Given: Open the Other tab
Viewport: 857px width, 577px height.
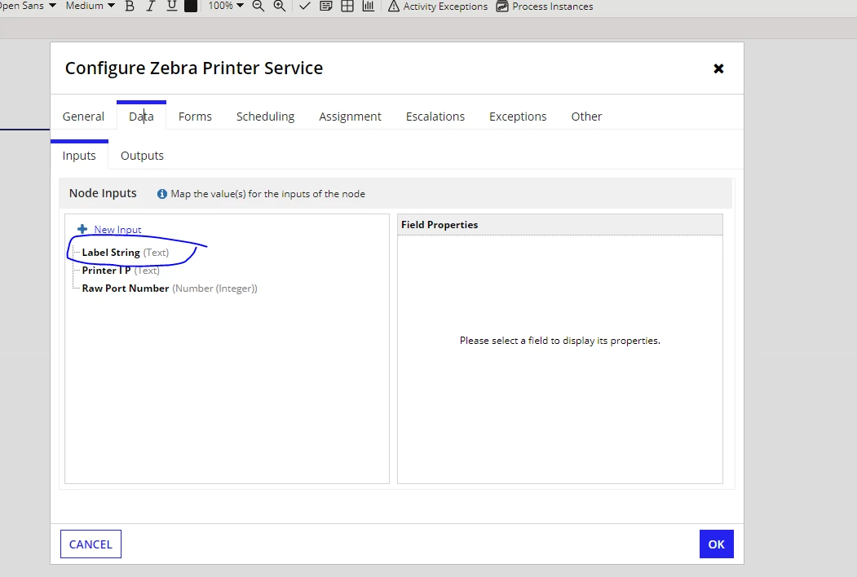Looking at the screenshot, I should tap(586, 117).
